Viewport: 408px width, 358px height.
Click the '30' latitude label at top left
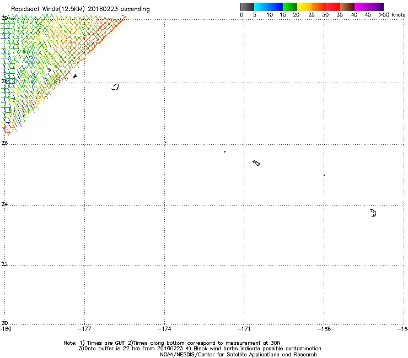tap(4, 18)
